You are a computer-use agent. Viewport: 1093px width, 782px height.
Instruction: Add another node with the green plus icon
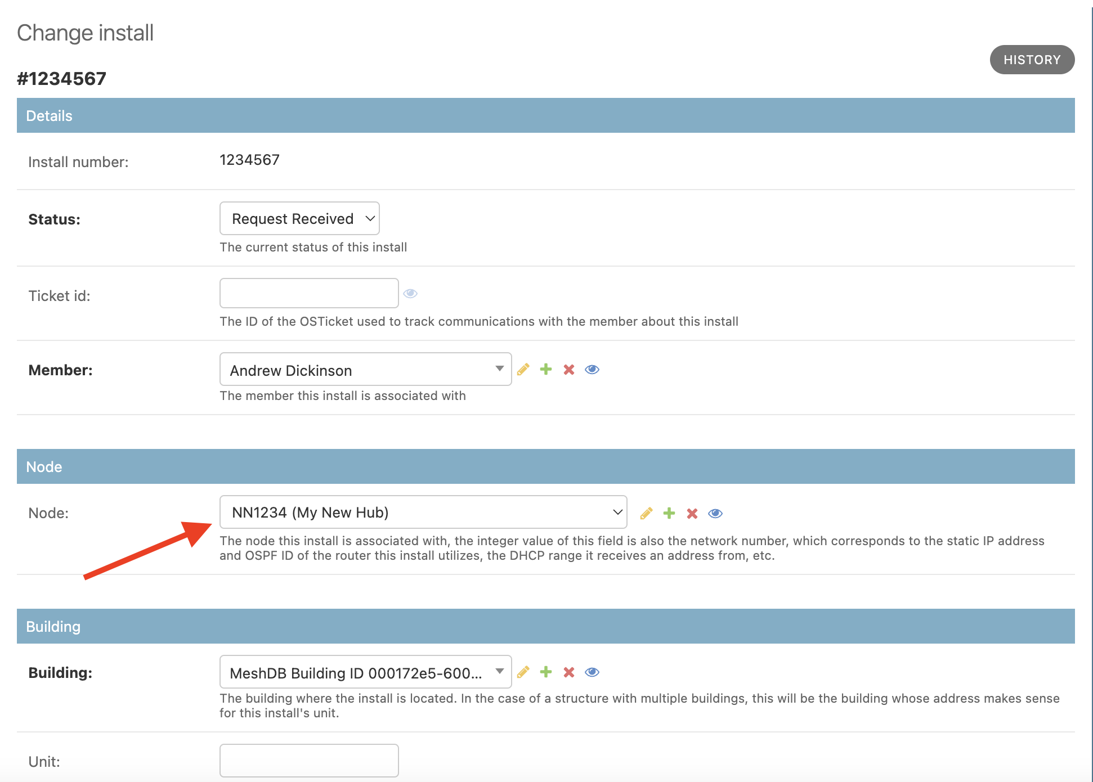(669, 513)
